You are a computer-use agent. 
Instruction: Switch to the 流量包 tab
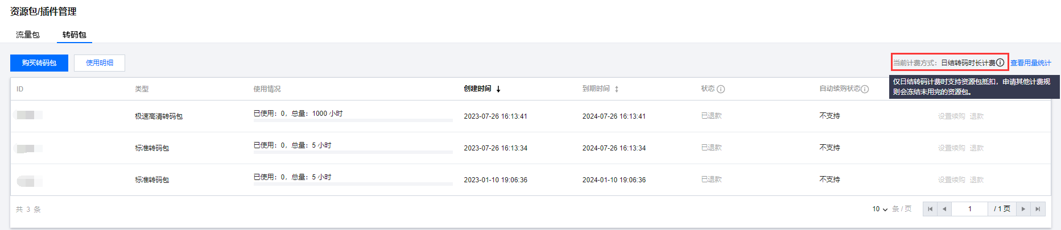pyautogui.click(x=28, y=35)
